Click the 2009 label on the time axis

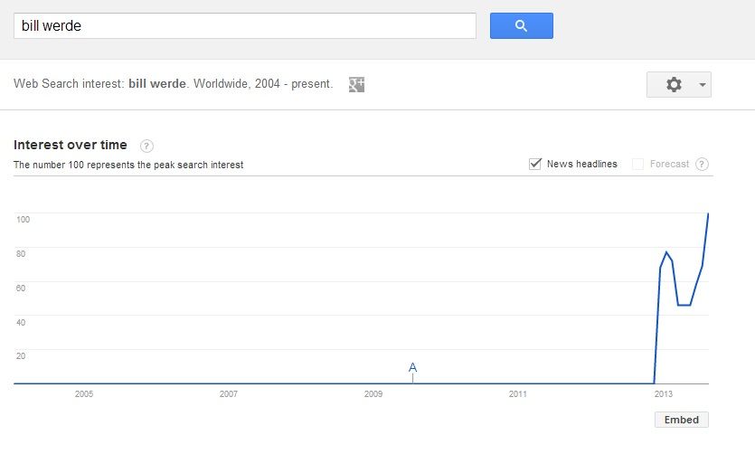[x=373, y=393]
